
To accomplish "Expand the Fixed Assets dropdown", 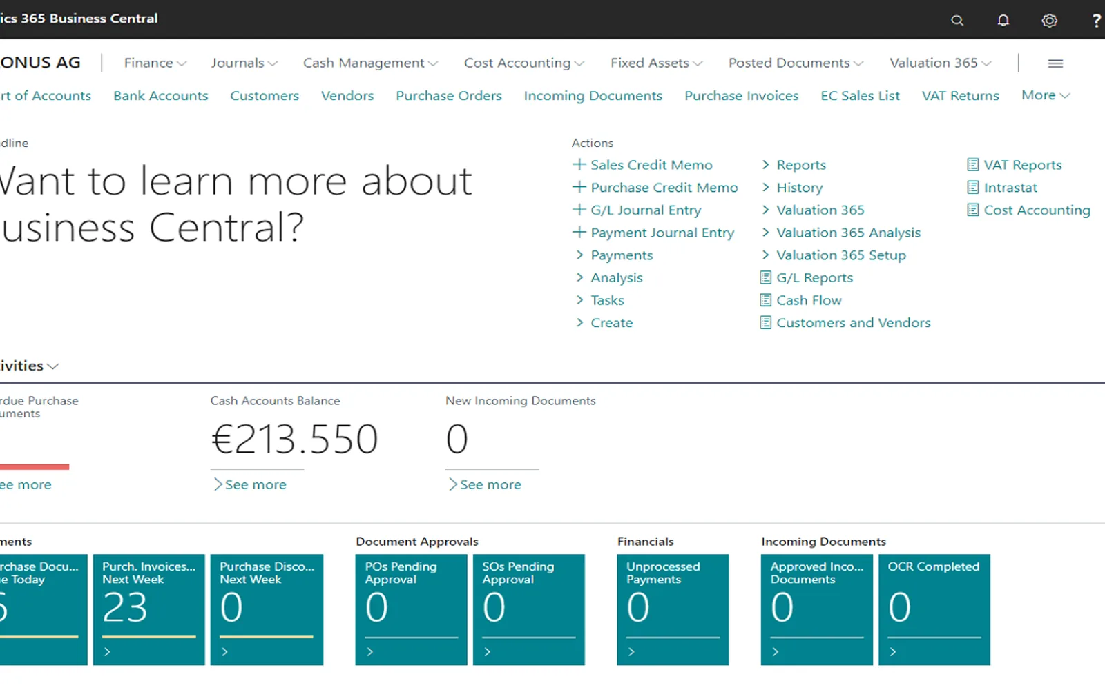I will (x=657, y=63).
